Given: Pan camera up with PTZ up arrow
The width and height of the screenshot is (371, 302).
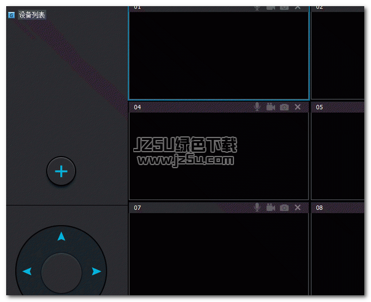Looking at the screenshot, I should coord(61,236).
